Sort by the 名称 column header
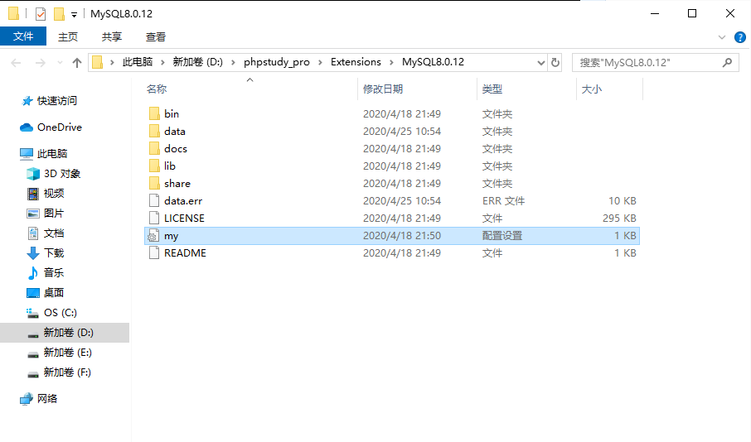 click(x=157, y=89)
